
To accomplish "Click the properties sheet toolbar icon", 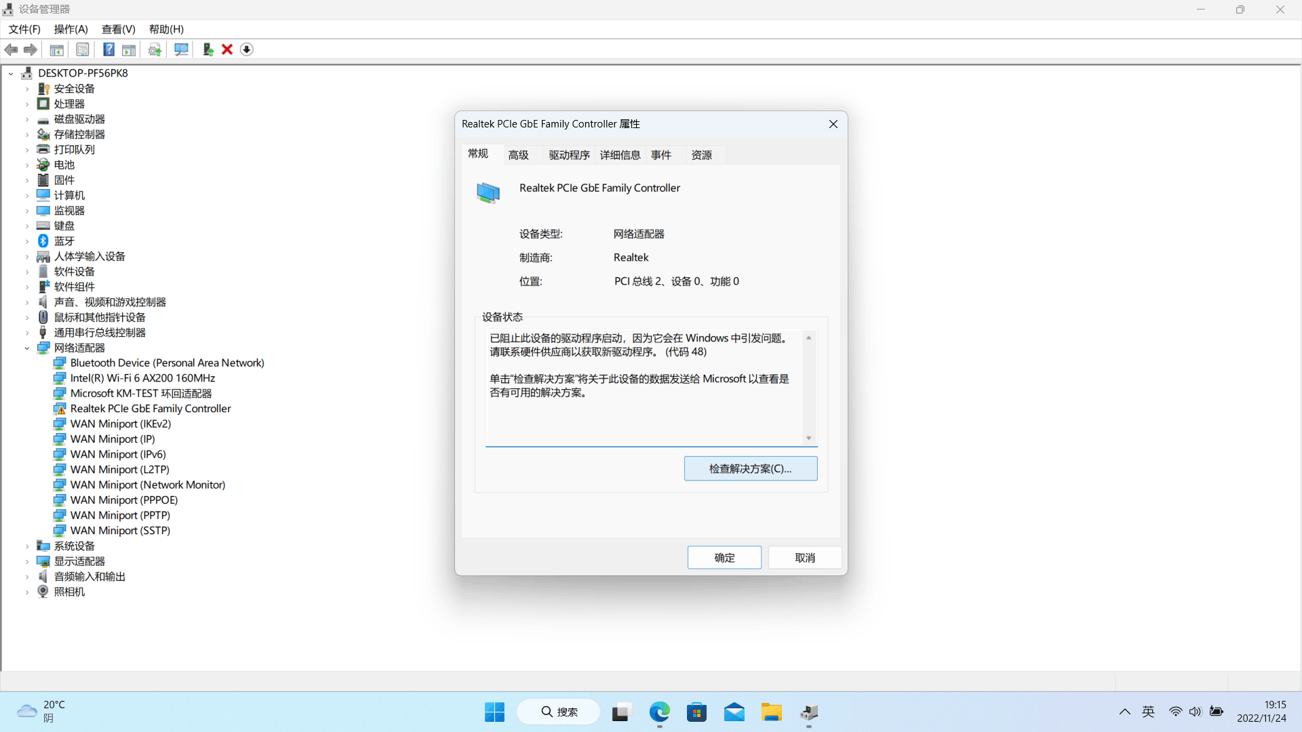I will (x=83, y=49).
